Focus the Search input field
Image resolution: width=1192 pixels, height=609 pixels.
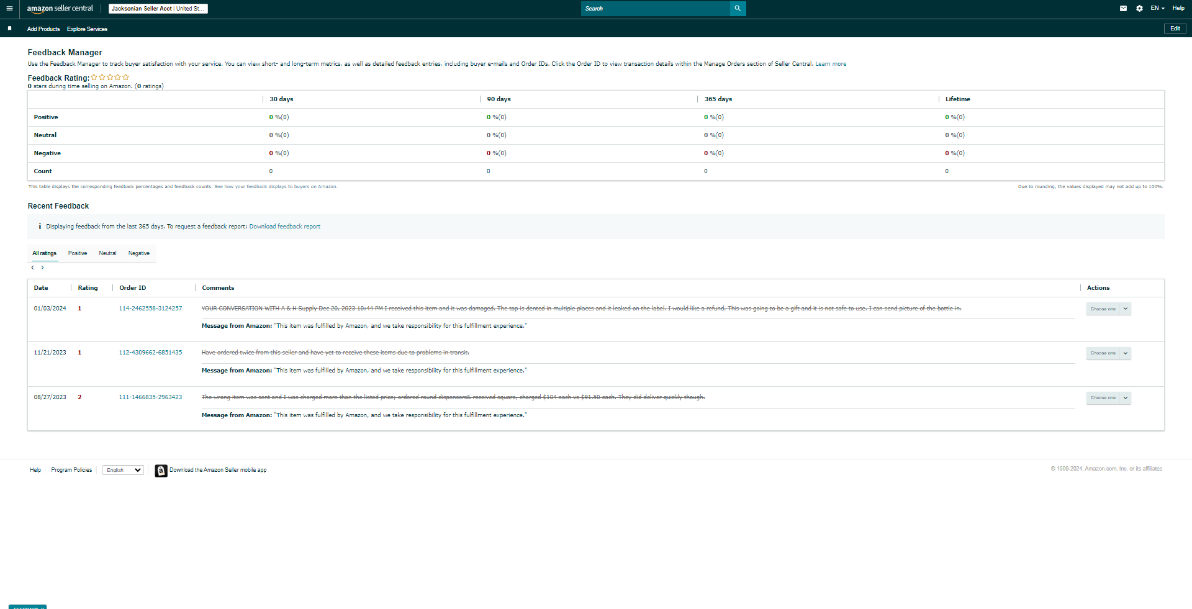click(x=656, y=9)
